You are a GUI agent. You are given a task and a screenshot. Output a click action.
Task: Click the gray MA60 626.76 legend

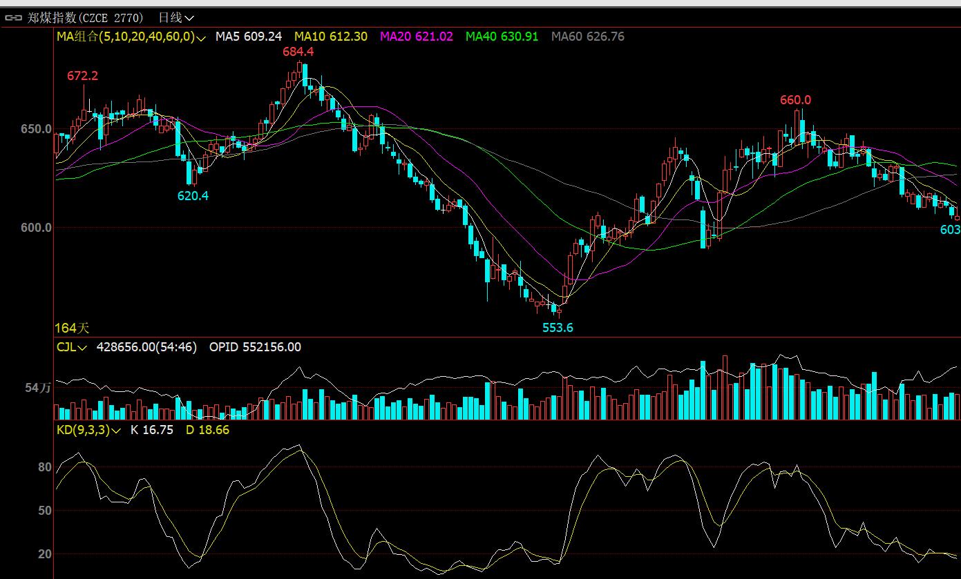point(587,37)
